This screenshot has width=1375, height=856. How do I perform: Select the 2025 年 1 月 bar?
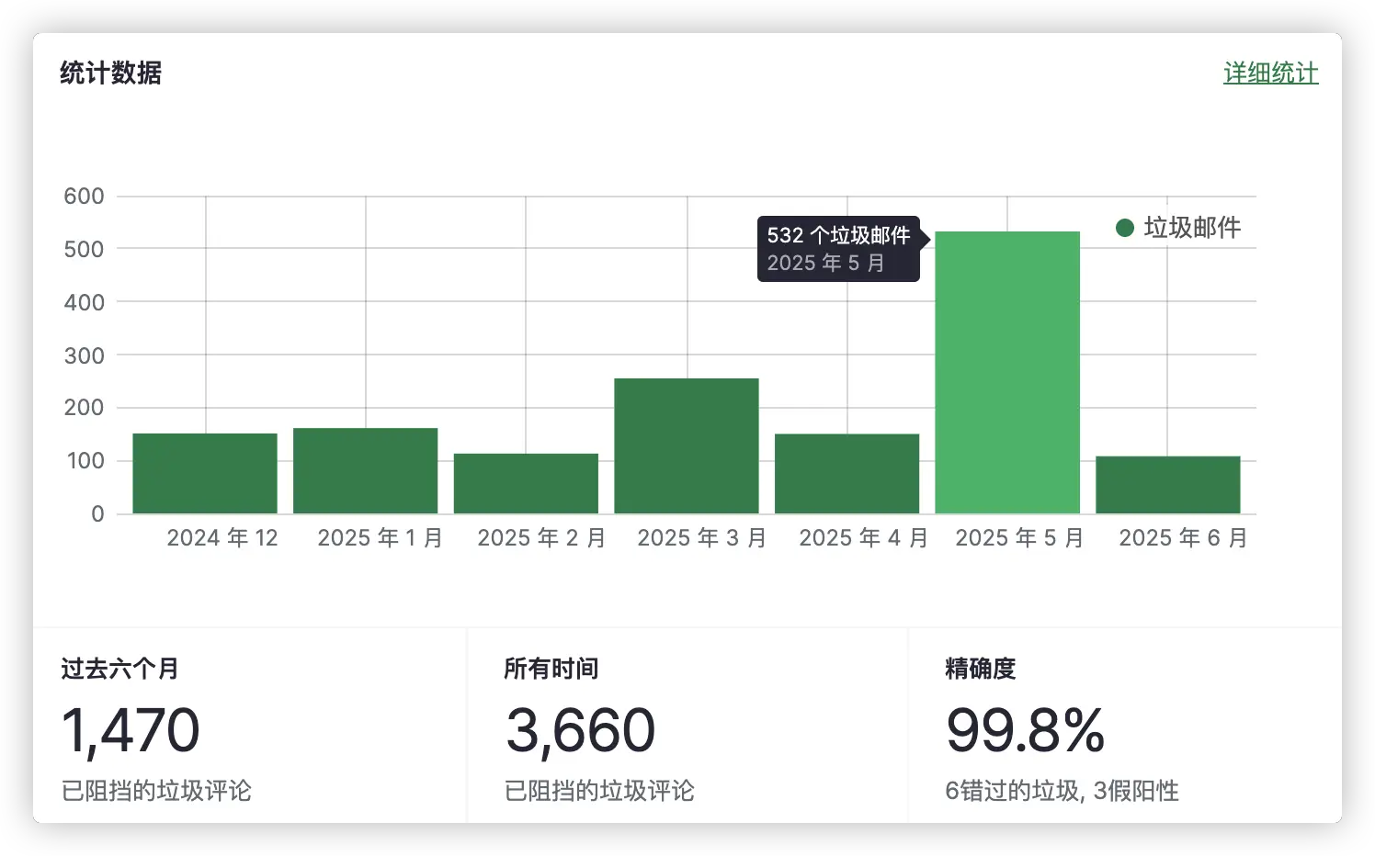(x=365, y=470)
